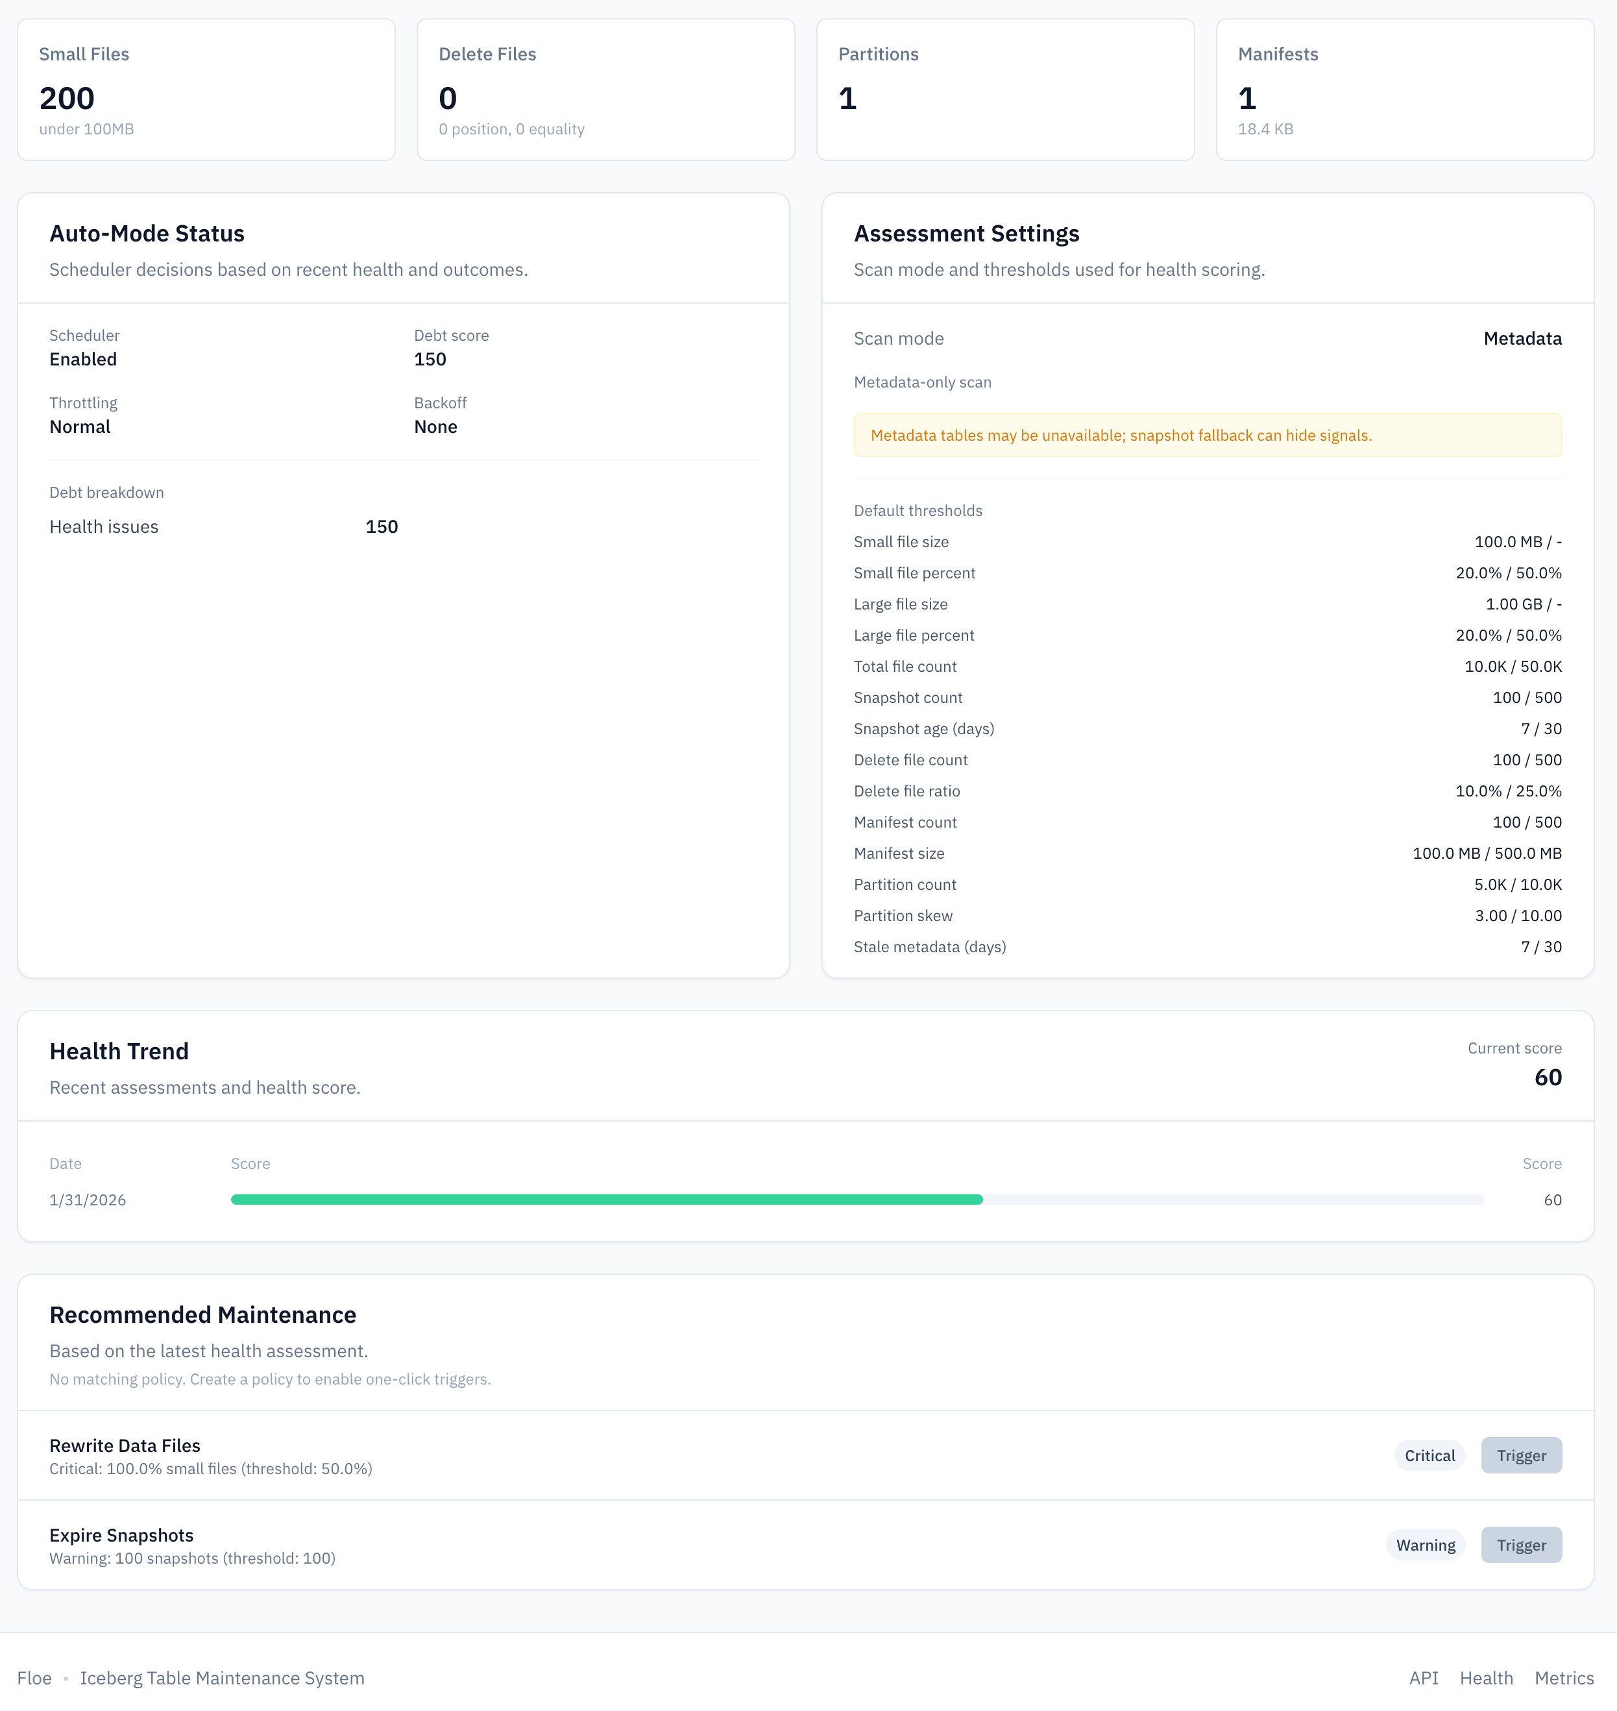Select the Delete Files summary card
Image resolution: width=1617 pixels, height=1711 pixels.
pos(605,90)
